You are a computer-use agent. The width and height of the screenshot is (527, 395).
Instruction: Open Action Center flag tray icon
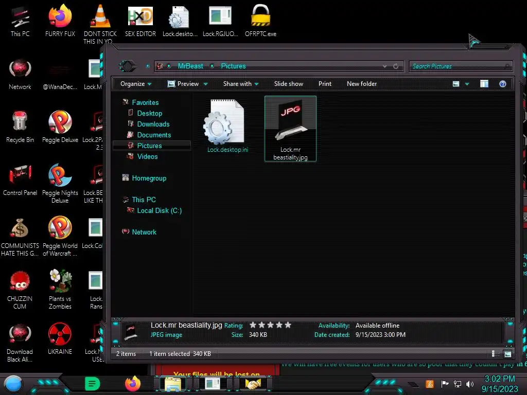(445, 384)
